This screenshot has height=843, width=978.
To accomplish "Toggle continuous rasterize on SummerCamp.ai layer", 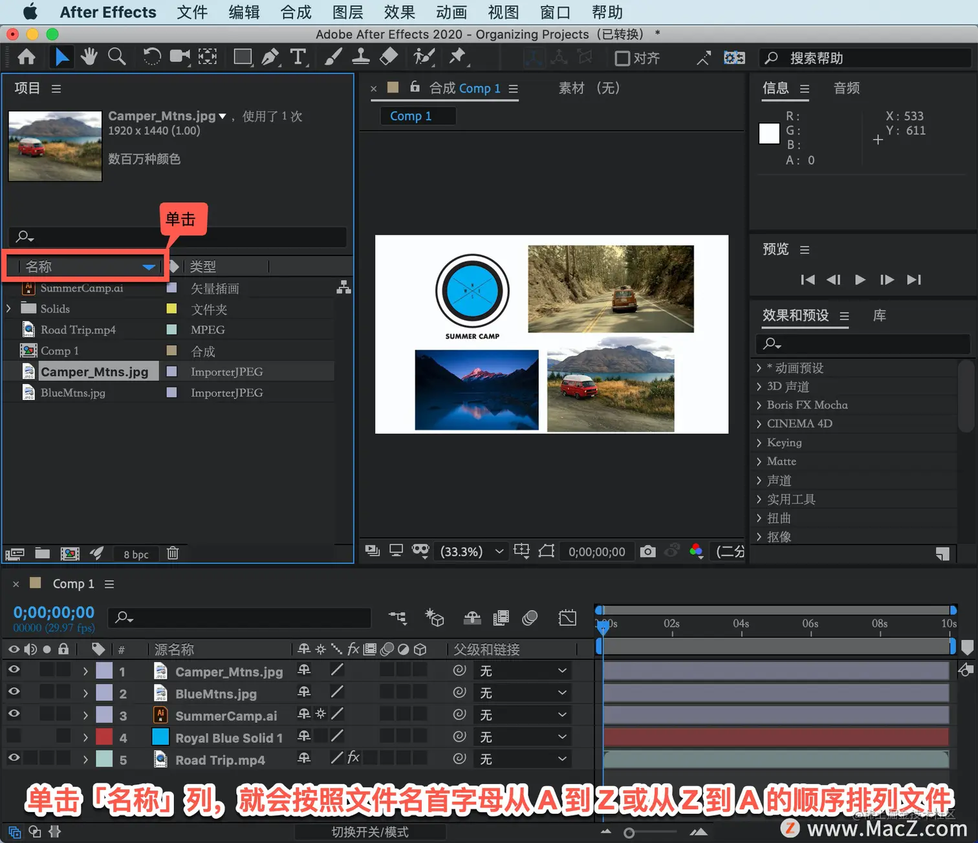I will click(320, 714).
